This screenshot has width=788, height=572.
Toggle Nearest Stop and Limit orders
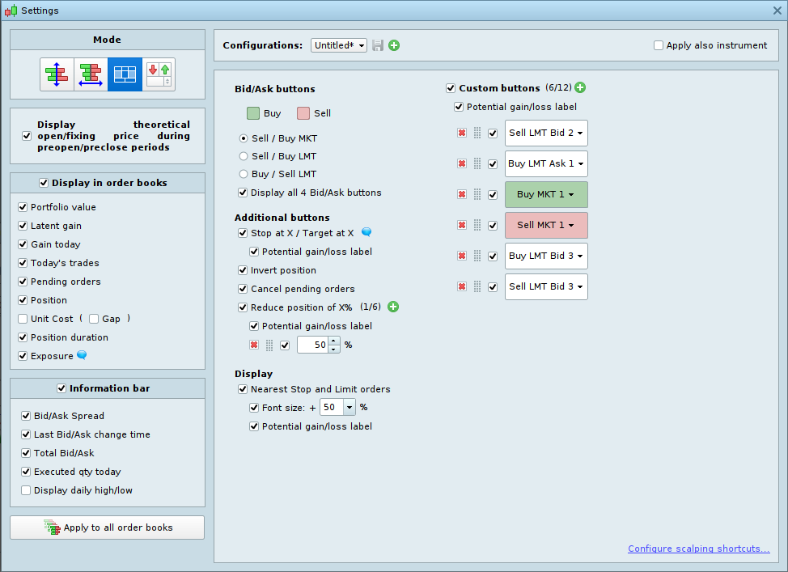(x=243, y=389)
